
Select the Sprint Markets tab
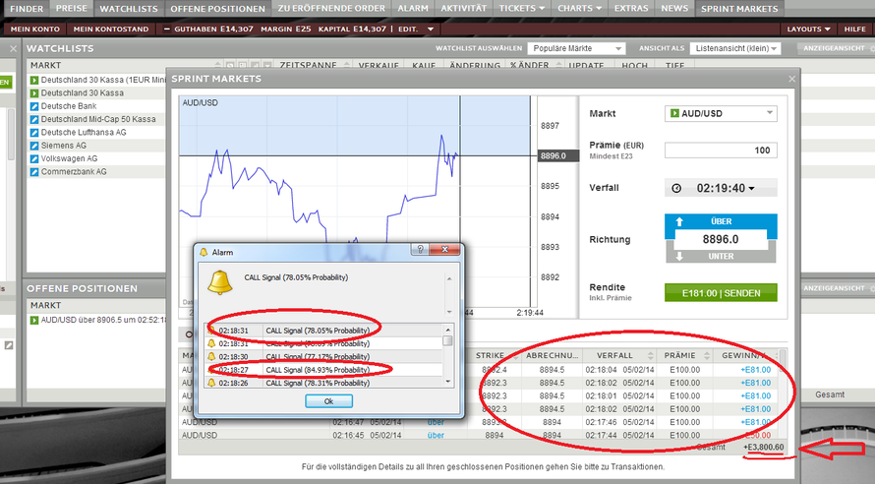(739, 9)
